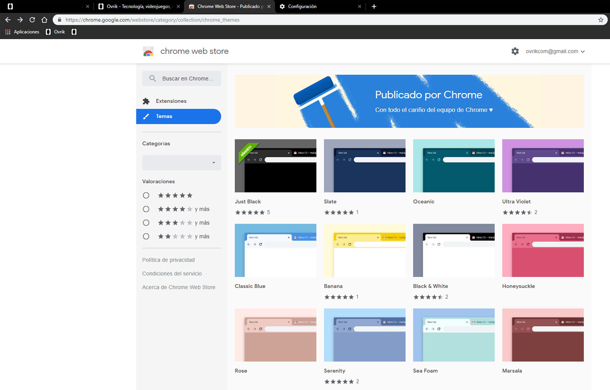Open the Ultra Violet theme thumbnail
This screenshot has height=390, width=610.
click(543, 166)
